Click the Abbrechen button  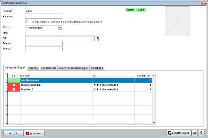click(x=34, y=133)
